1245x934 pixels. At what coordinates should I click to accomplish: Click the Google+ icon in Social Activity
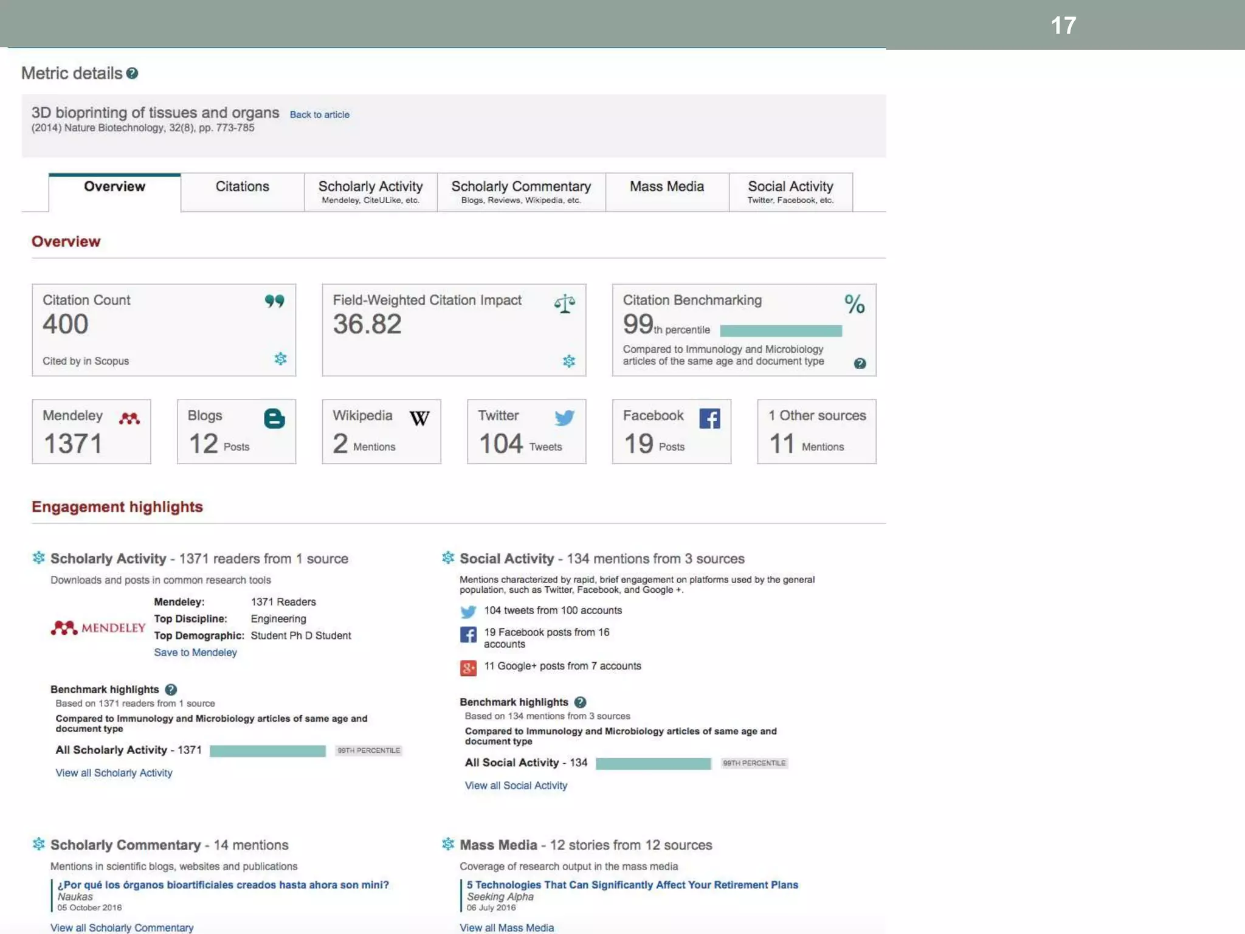tap(468, 668)
